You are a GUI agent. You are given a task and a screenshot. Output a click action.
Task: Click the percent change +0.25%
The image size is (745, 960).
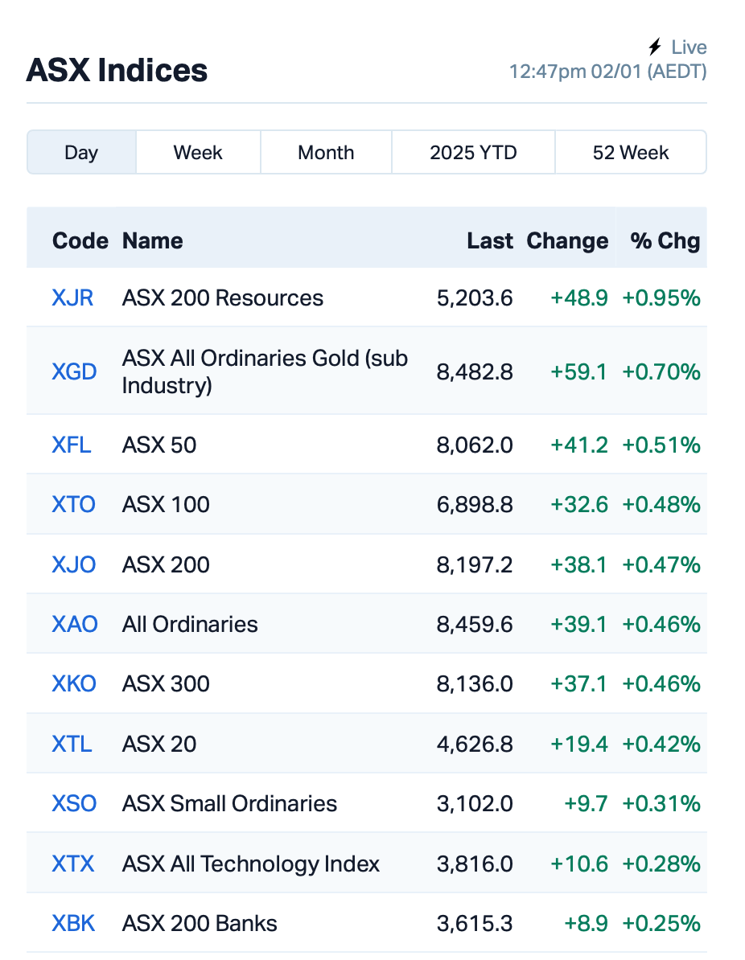[661, 923]
